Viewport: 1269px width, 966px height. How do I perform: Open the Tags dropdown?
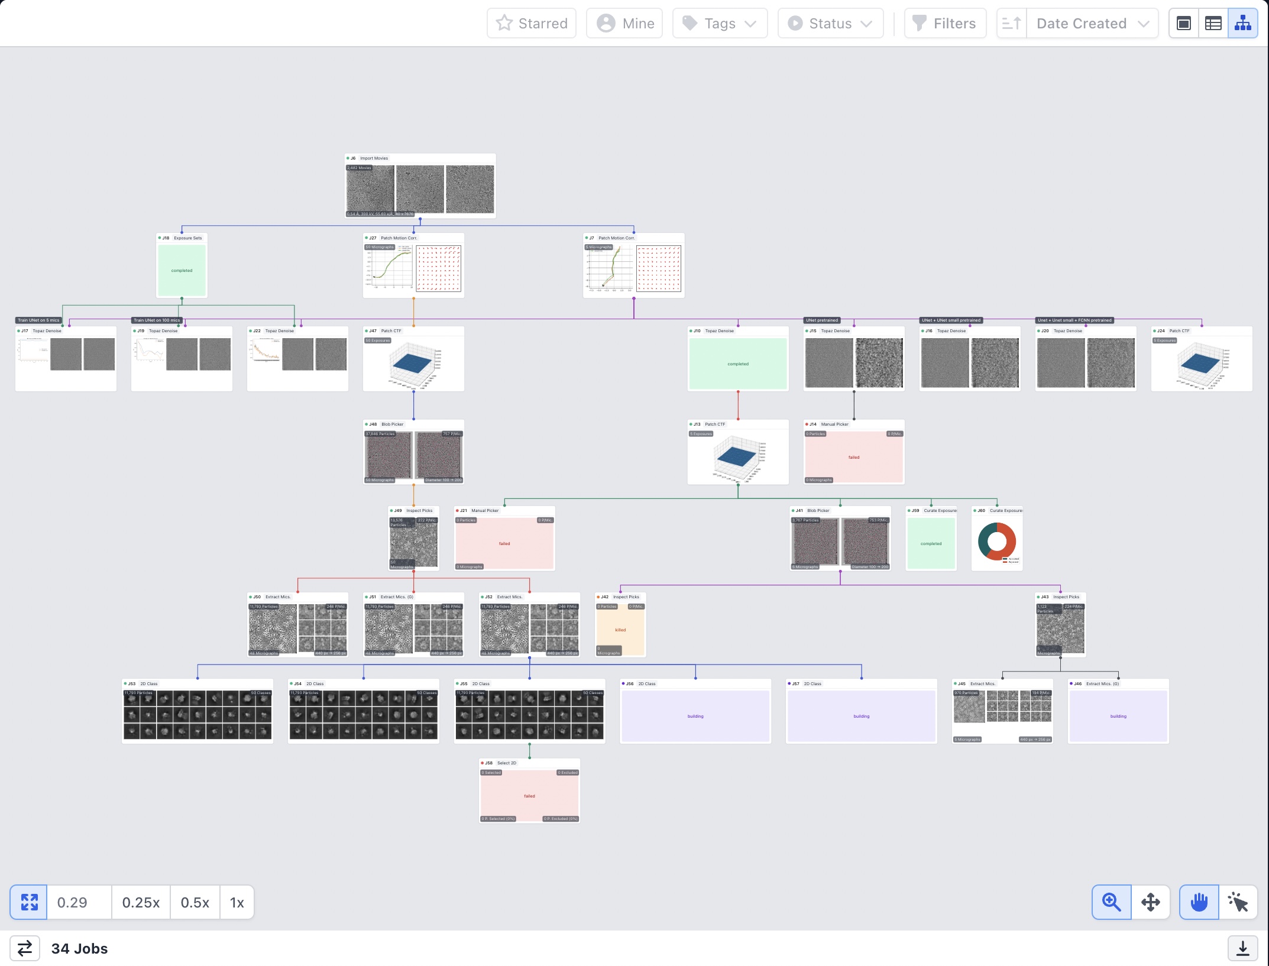pos(720,24)
